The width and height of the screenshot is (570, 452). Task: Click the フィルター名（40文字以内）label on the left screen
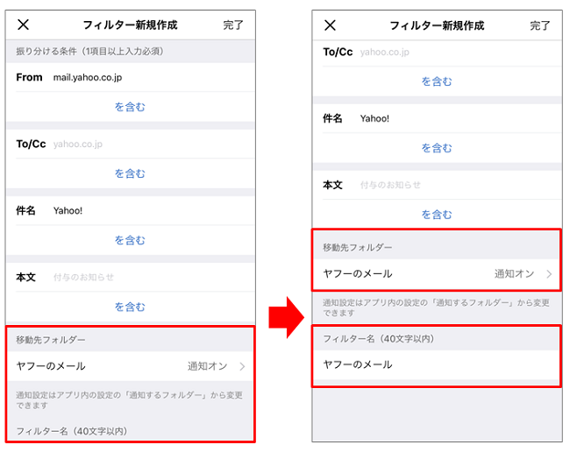[72, 431]
